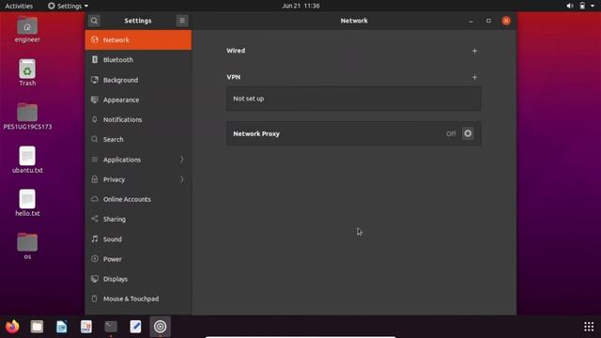
Task: Open the clock calendar Jun 21 11:36
Action: coord(300,6)
